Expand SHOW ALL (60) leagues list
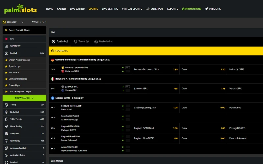This screenshot has height=164, width=263. tap(24, 98)
